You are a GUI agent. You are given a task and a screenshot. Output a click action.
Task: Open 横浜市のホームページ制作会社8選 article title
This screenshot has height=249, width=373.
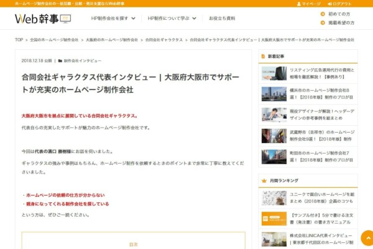click(x=321, y=94)
